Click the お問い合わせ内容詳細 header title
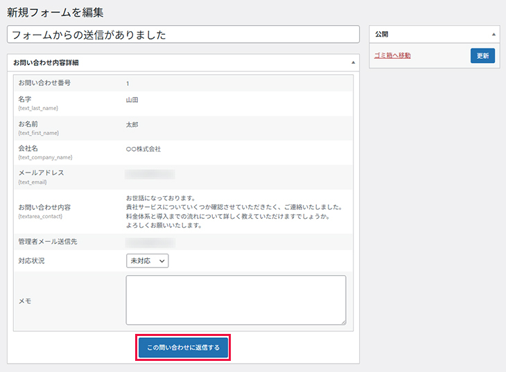The image size is (506, 372). tap(46, 62)
